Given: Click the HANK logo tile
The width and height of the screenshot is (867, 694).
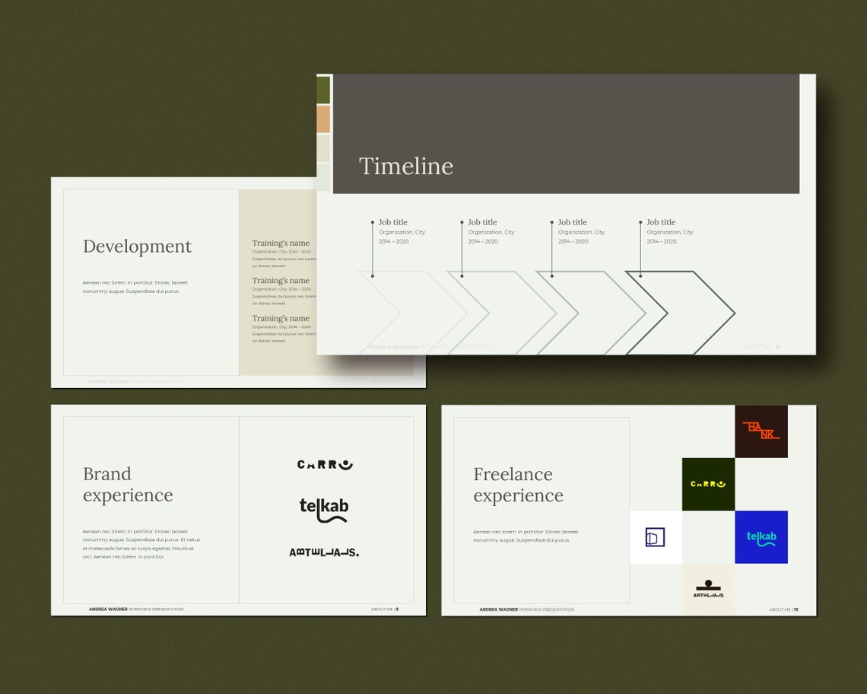Looking at the screenshot, I should 761,431.
